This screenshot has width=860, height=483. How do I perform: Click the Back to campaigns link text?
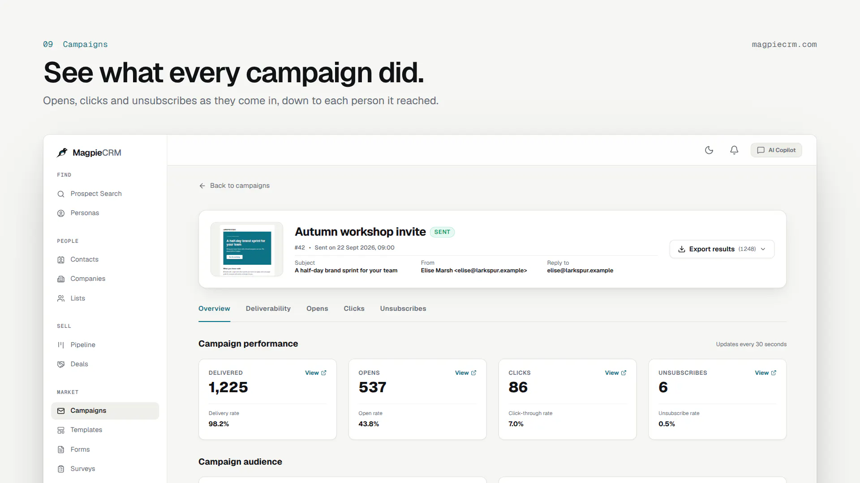click(x=240, y=186)
